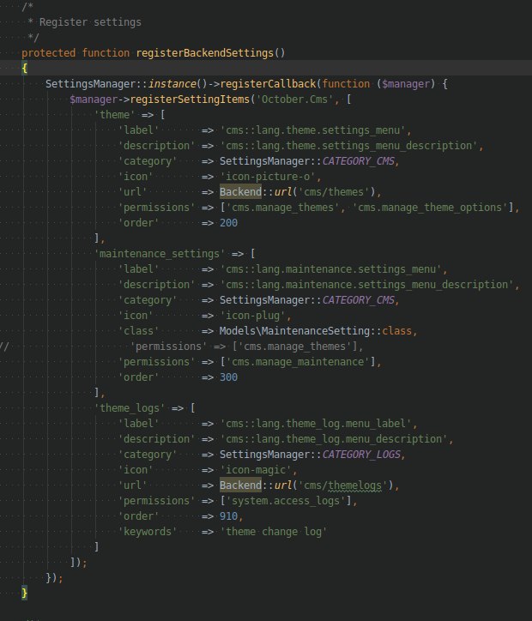Click the opening yellow brace of the function
532x621 pixels.
pos(25,69)
